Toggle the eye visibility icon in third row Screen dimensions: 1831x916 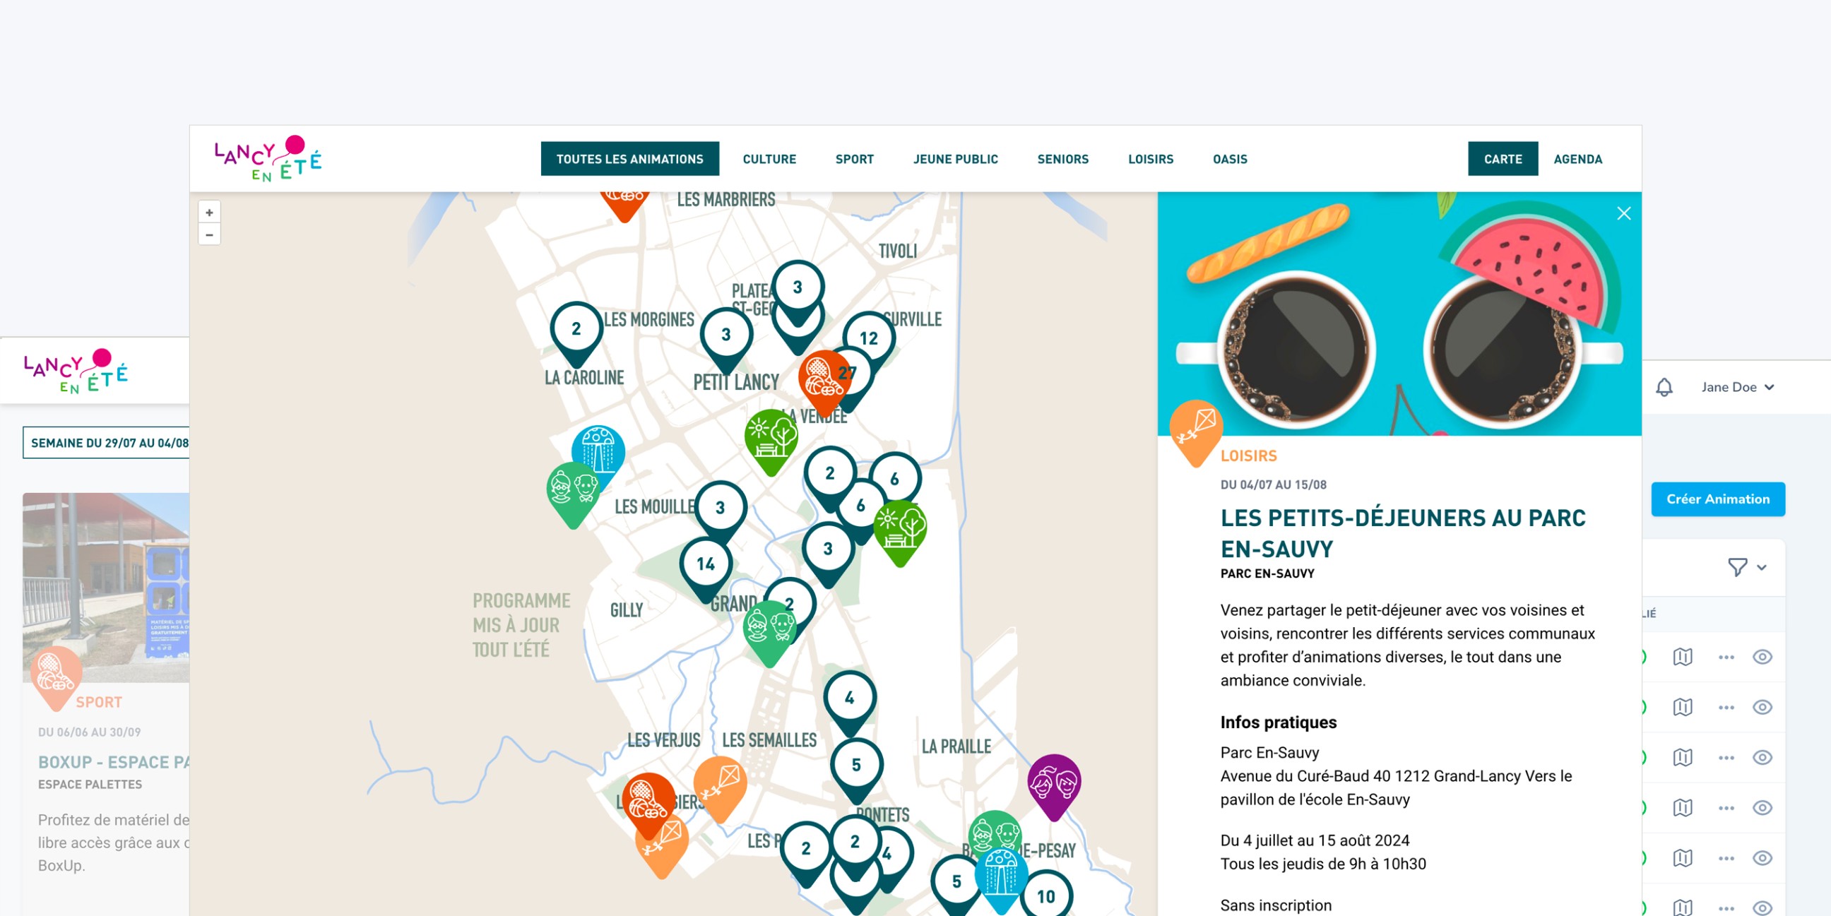pos(1761,758)
